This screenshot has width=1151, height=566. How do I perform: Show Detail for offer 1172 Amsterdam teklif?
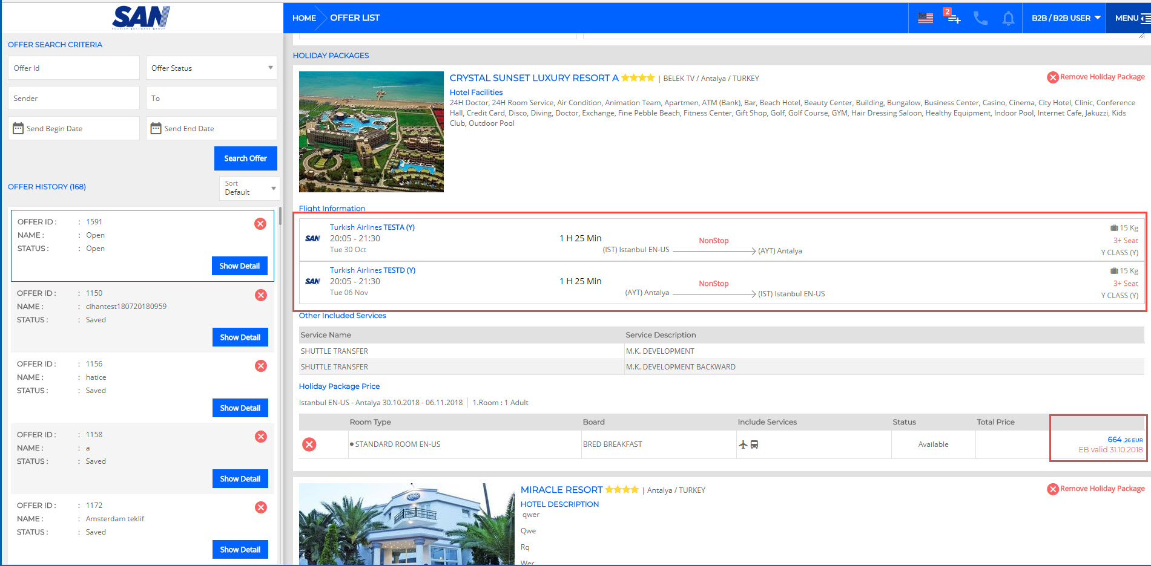point(240,550)
